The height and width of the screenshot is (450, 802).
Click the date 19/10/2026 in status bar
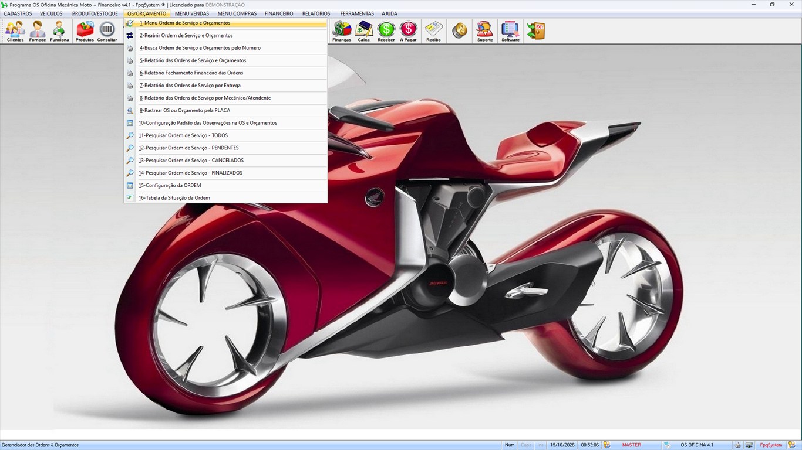coord(562,445)
